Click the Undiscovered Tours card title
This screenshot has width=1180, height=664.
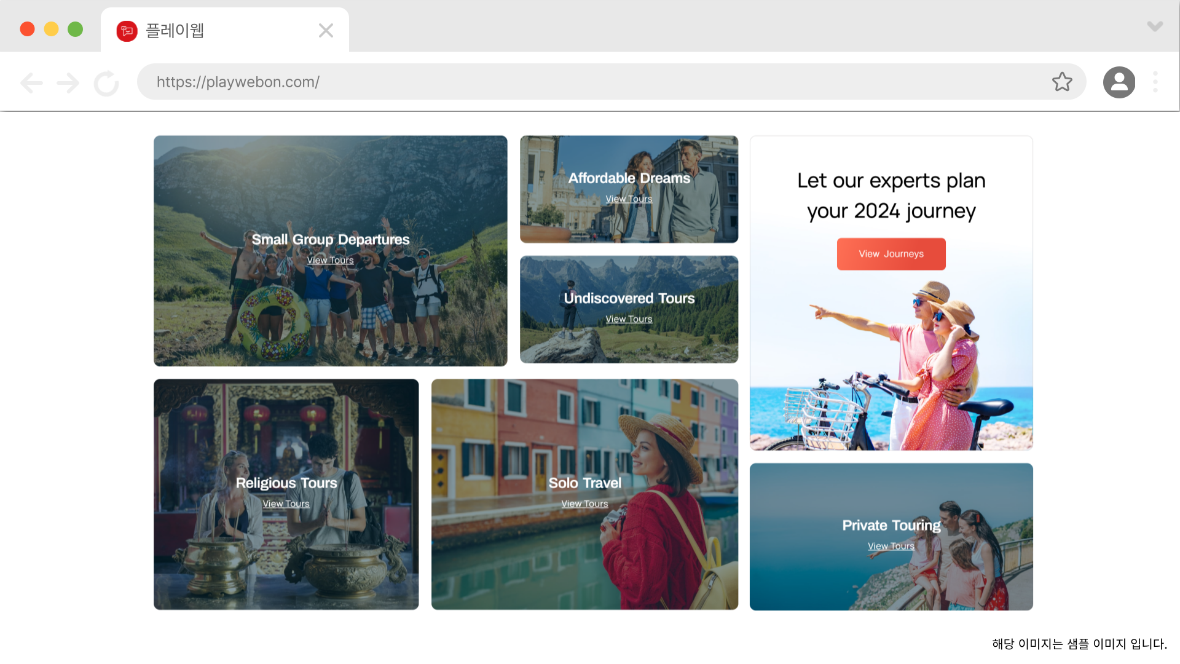(629, 298)
